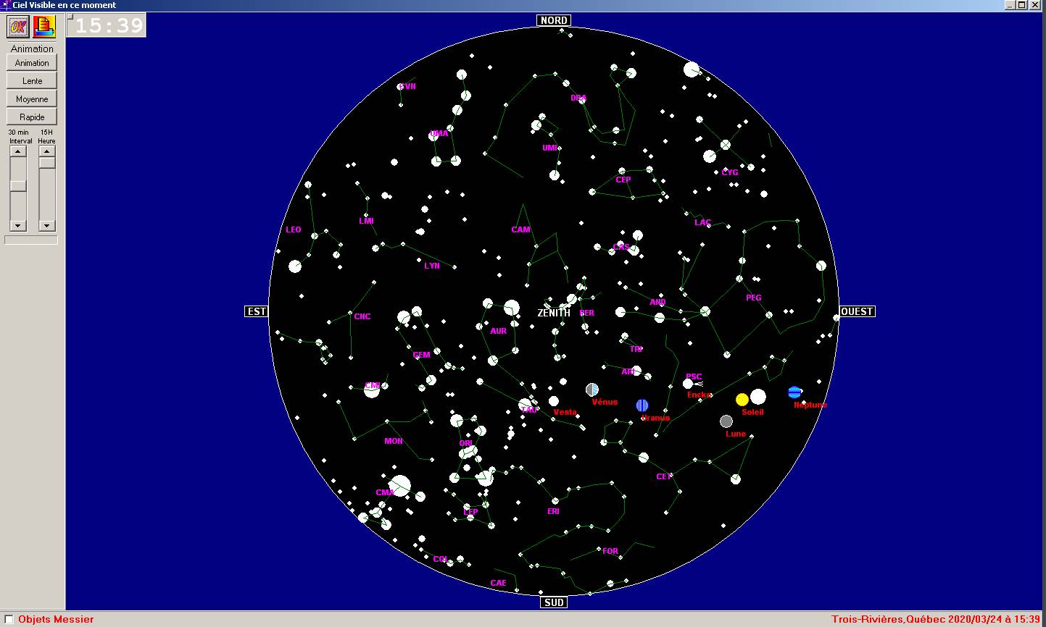
Task: Click the Heure slider thumb
Action: click(47, 163)
